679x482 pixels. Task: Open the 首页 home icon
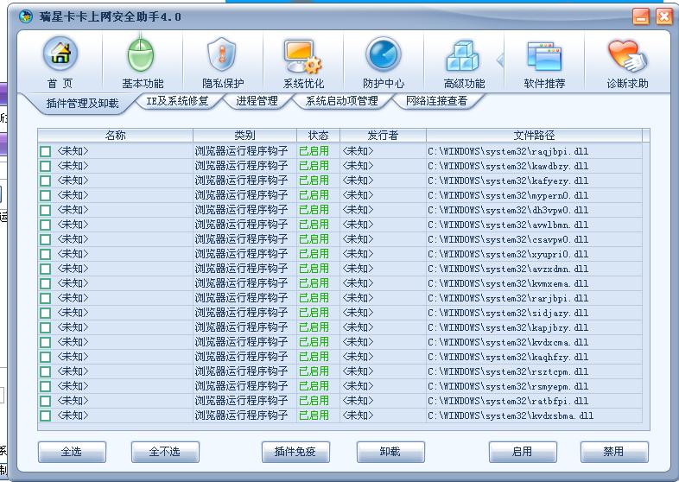pos(60,54)
